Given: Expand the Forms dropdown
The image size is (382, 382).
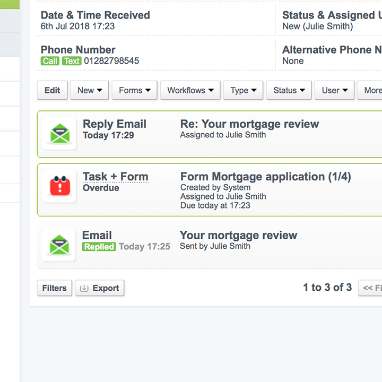Looking at the screenshot, I should click(x=135, y=90).
